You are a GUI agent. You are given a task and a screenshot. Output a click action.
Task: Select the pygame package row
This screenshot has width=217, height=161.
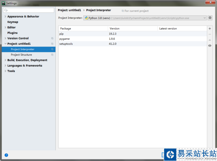click(x=133, y=39)
